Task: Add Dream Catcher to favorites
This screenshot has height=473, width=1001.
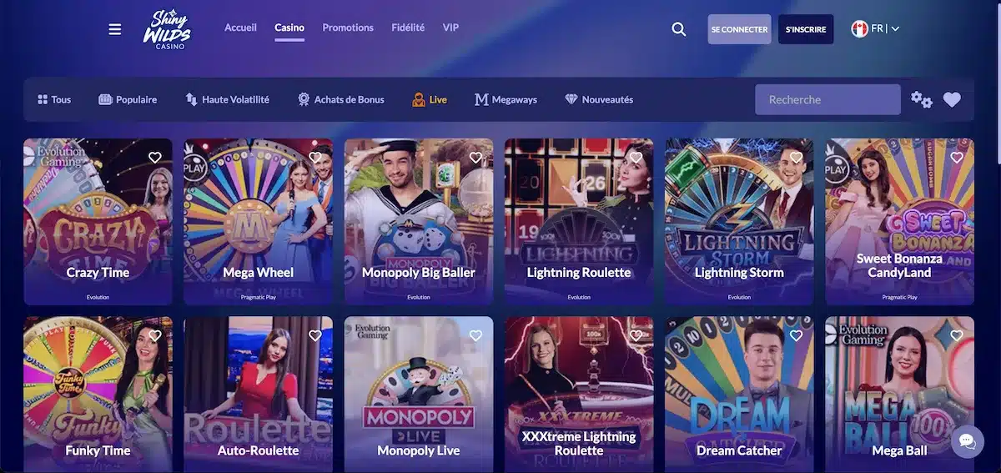Action: click(x=796, y=335)
